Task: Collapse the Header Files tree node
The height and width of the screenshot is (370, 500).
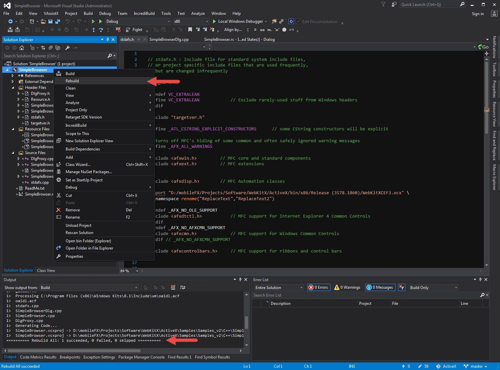Action: [13, 88]
